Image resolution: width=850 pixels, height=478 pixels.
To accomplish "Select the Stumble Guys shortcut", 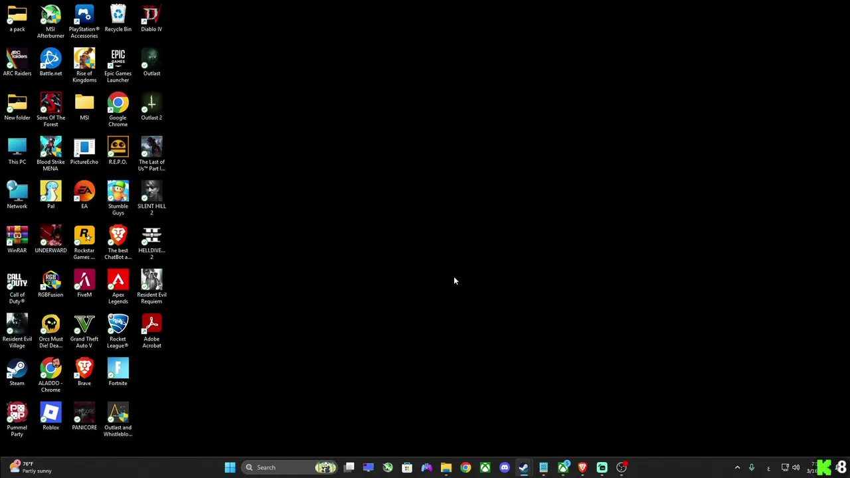I will pyautogui.click(x=118, y=199).
